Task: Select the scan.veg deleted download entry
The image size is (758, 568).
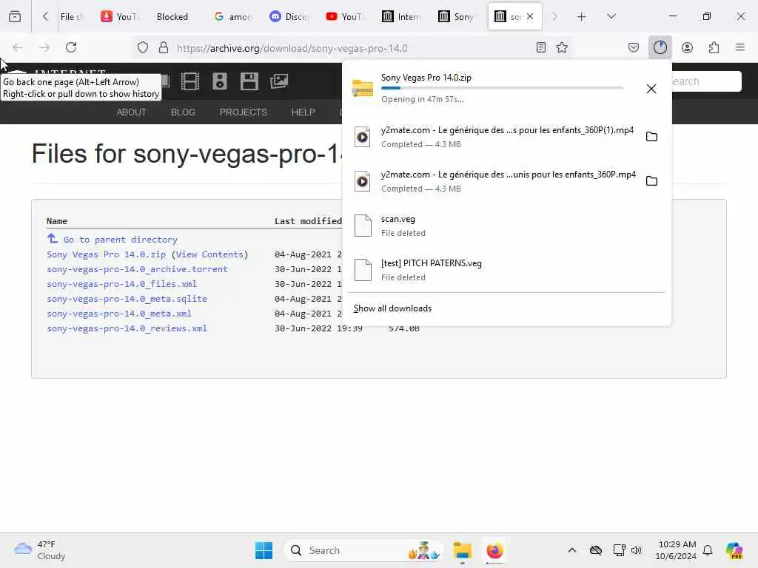Action: (x=506, y=226)
